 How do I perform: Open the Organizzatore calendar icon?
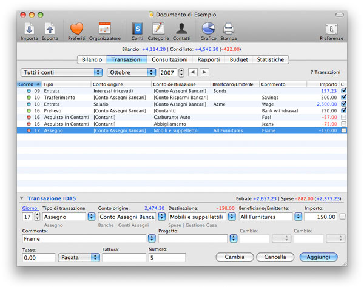pos(104,29)
